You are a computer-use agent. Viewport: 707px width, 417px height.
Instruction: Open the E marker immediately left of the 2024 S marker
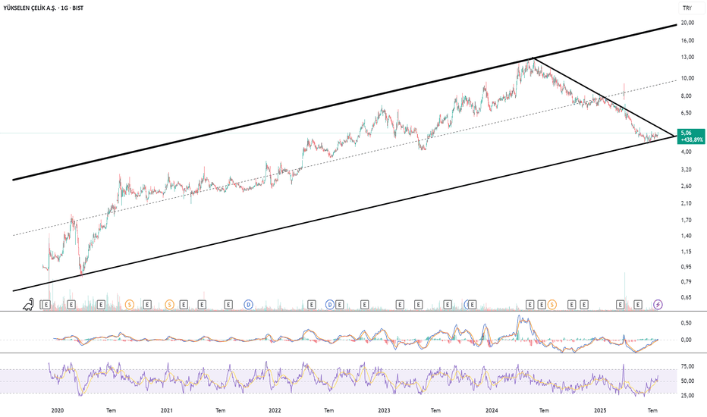click(x=542, y=305)
